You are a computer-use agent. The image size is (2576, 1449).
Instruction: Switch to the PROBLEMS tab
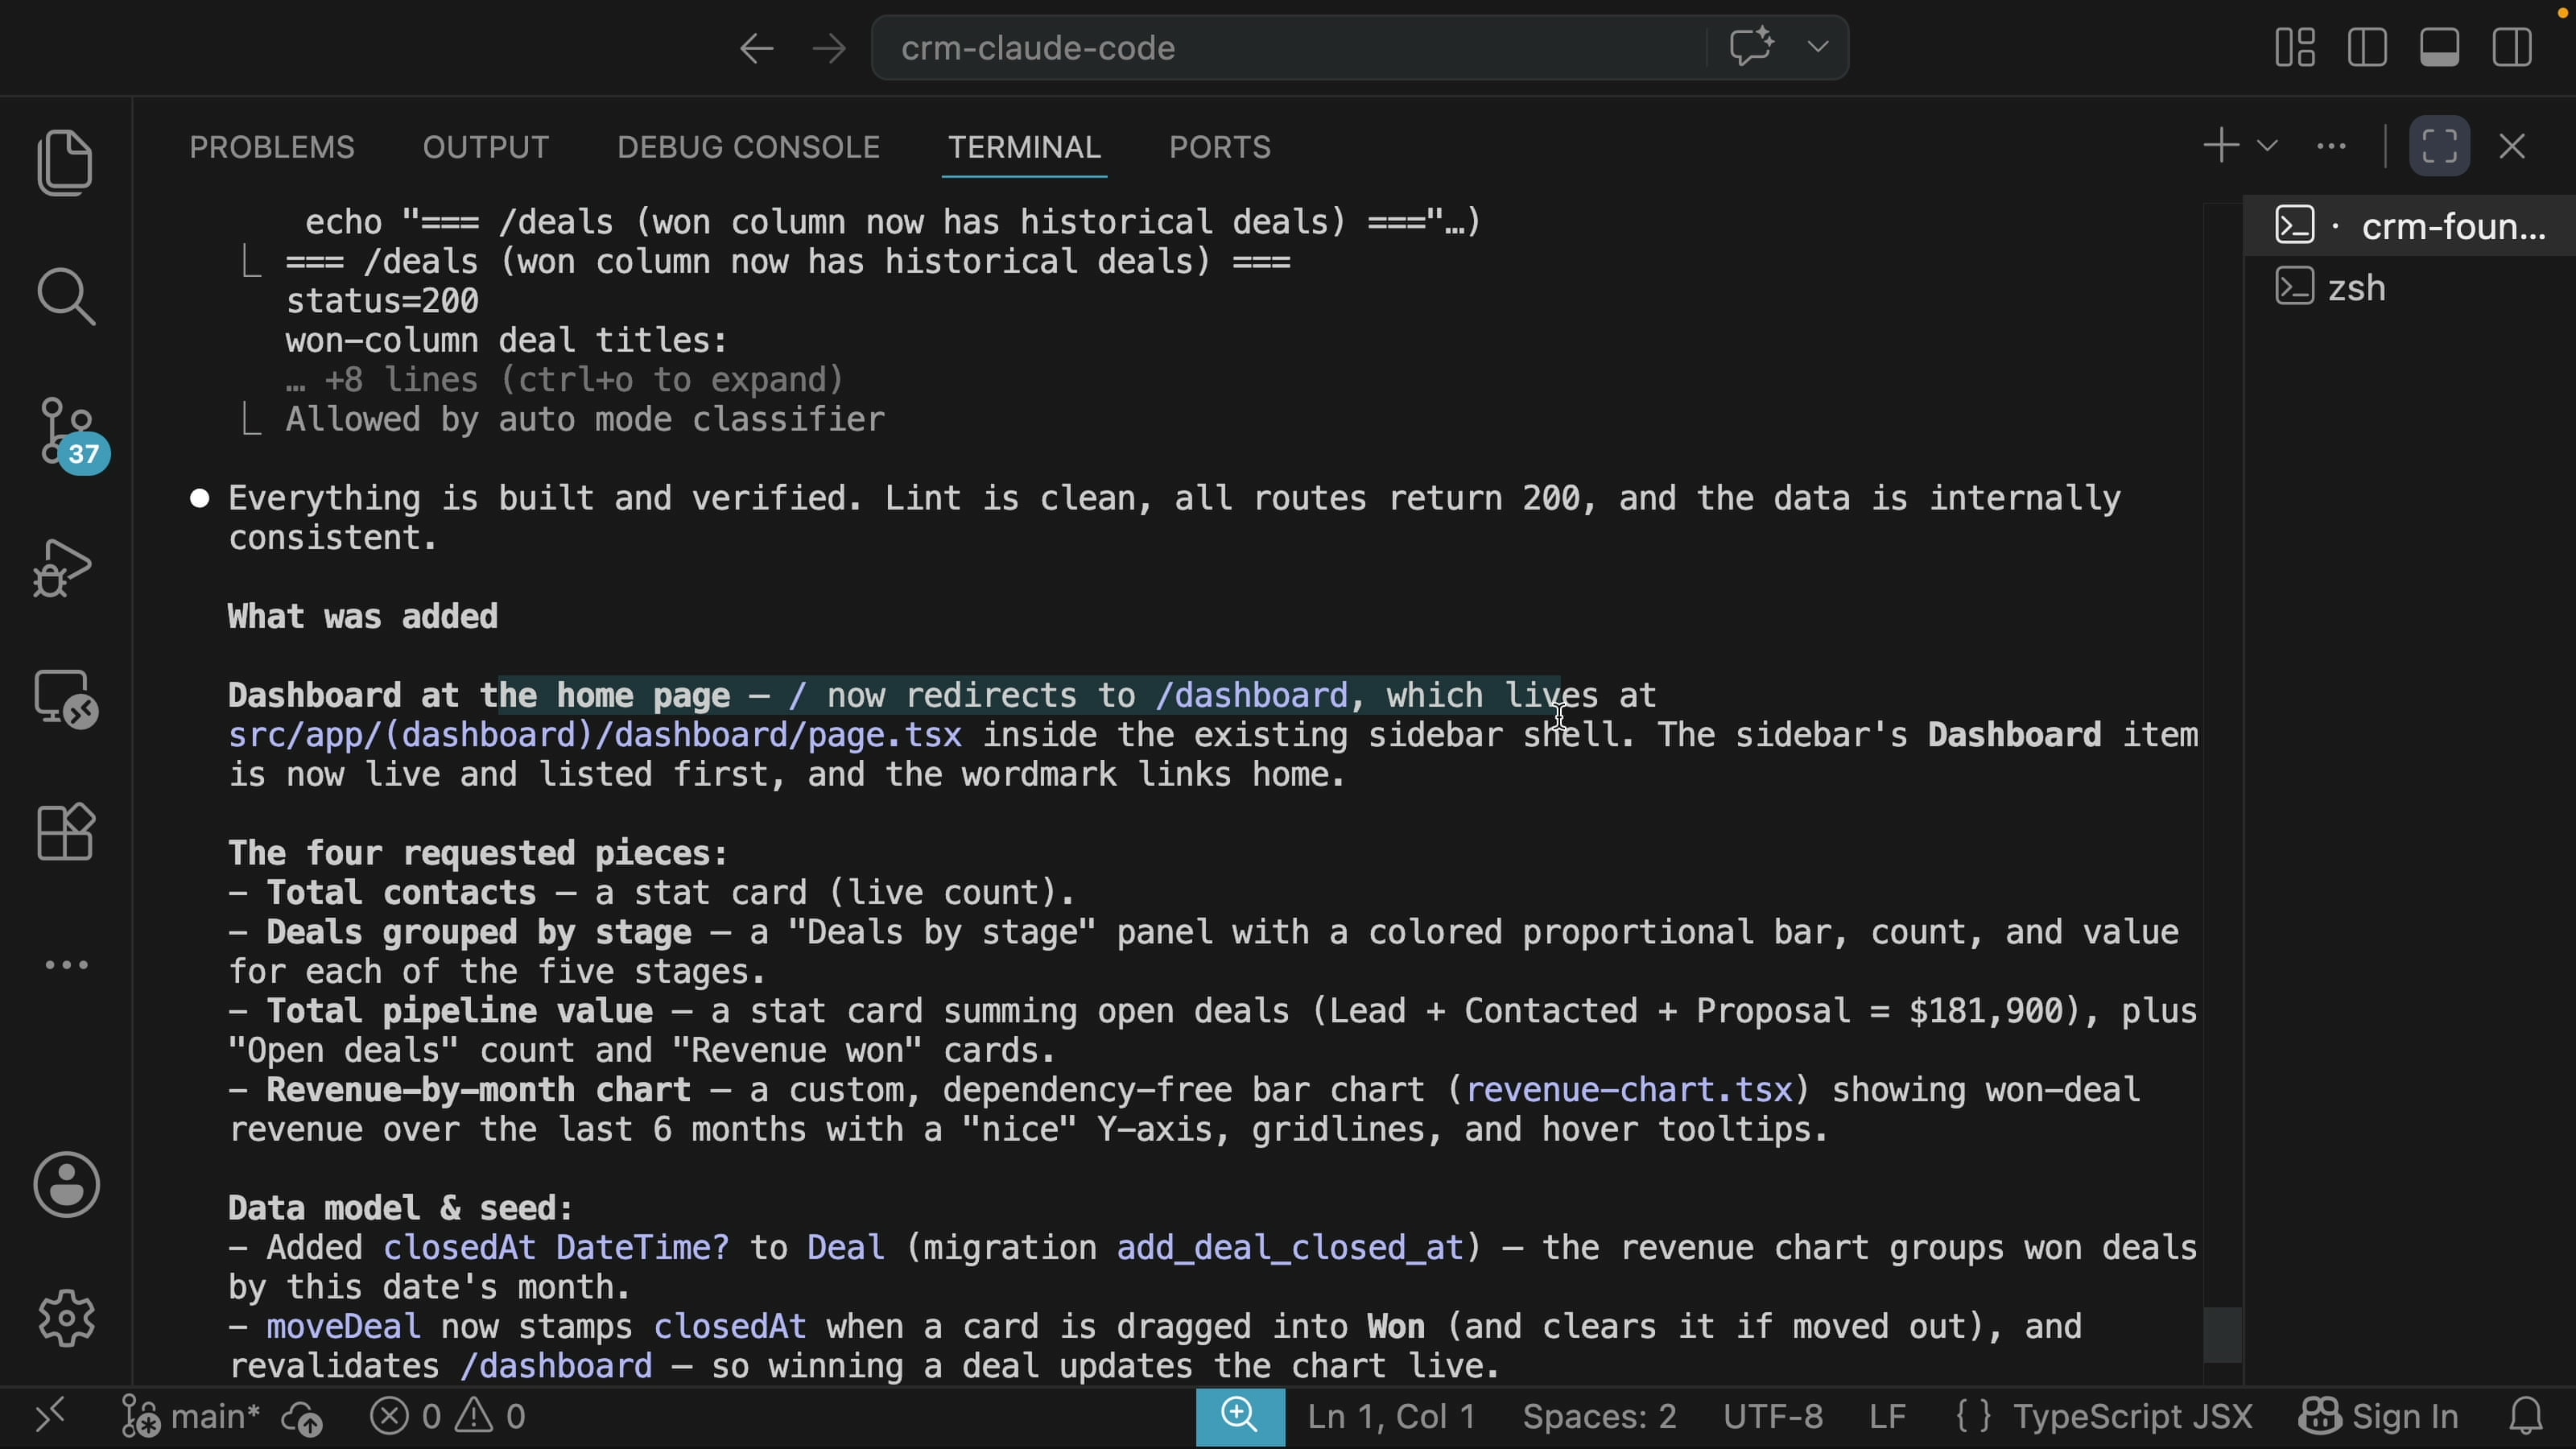(x=272, y=148)
